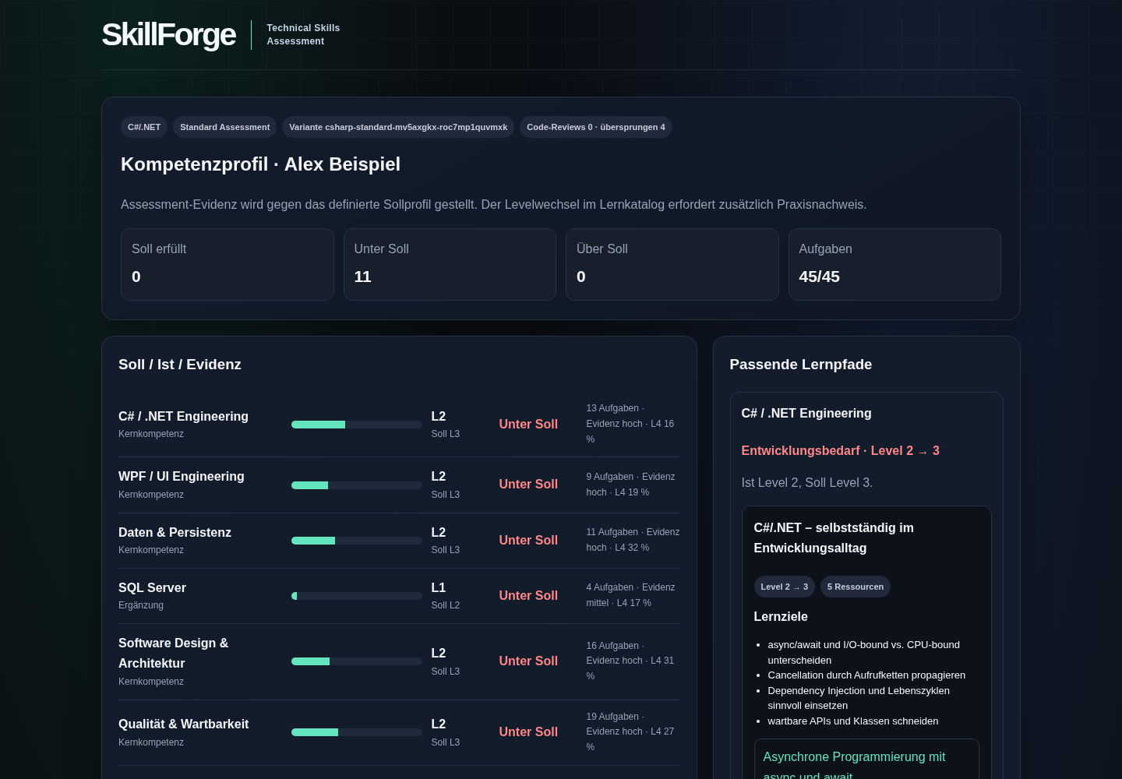Image resolution: width=1122 pixels, height=779 pixels.
Task: Click 'Unter Soll' status in WPF row
Action: (528, 484)
